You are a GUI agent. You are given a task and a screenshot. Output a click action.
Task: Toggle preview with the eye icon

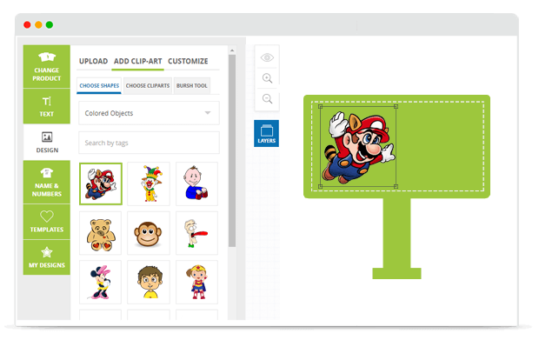tap(267, 57)
